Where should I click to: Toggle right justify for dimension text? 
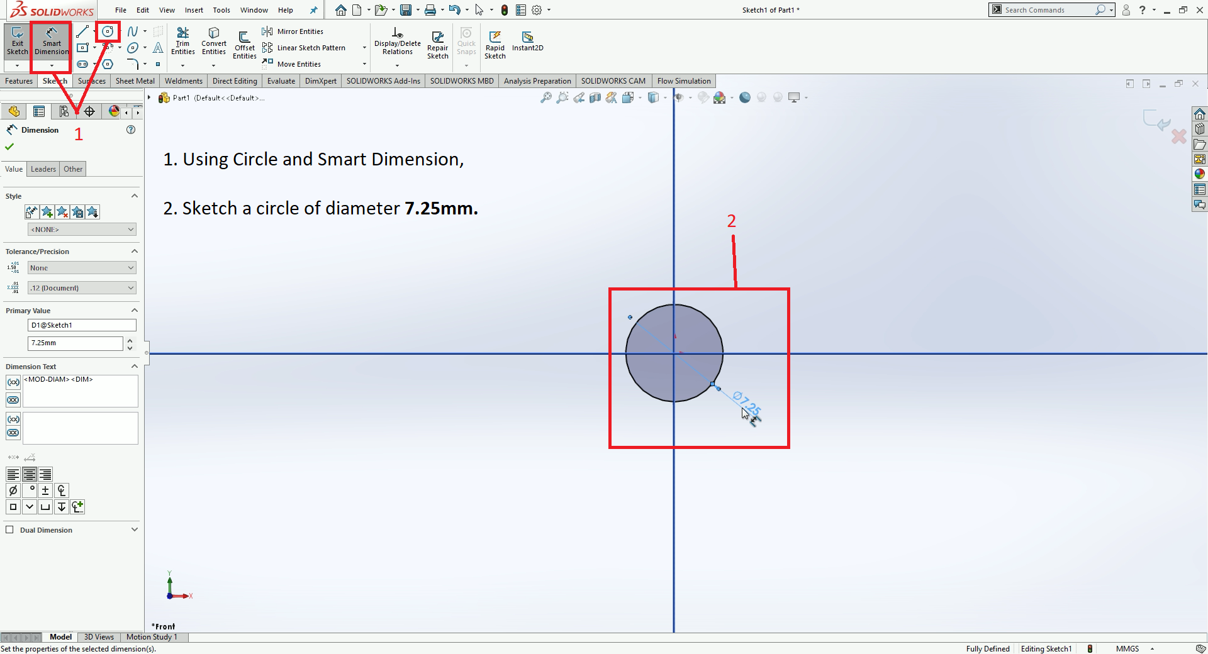pyautogui.click(x=45, y=474)
